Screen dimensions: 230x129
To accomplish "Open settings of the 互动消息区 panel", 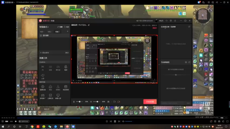I will 186,62.
